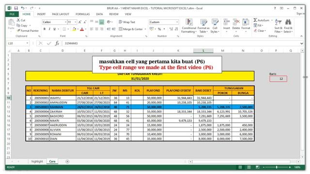Click the Paste clipboard icon
The width and height of the screenshot is (310, 174).
coord(11,22)
